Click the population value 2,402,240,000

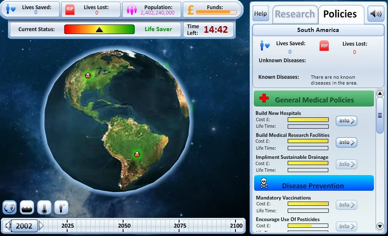[158, 12]
